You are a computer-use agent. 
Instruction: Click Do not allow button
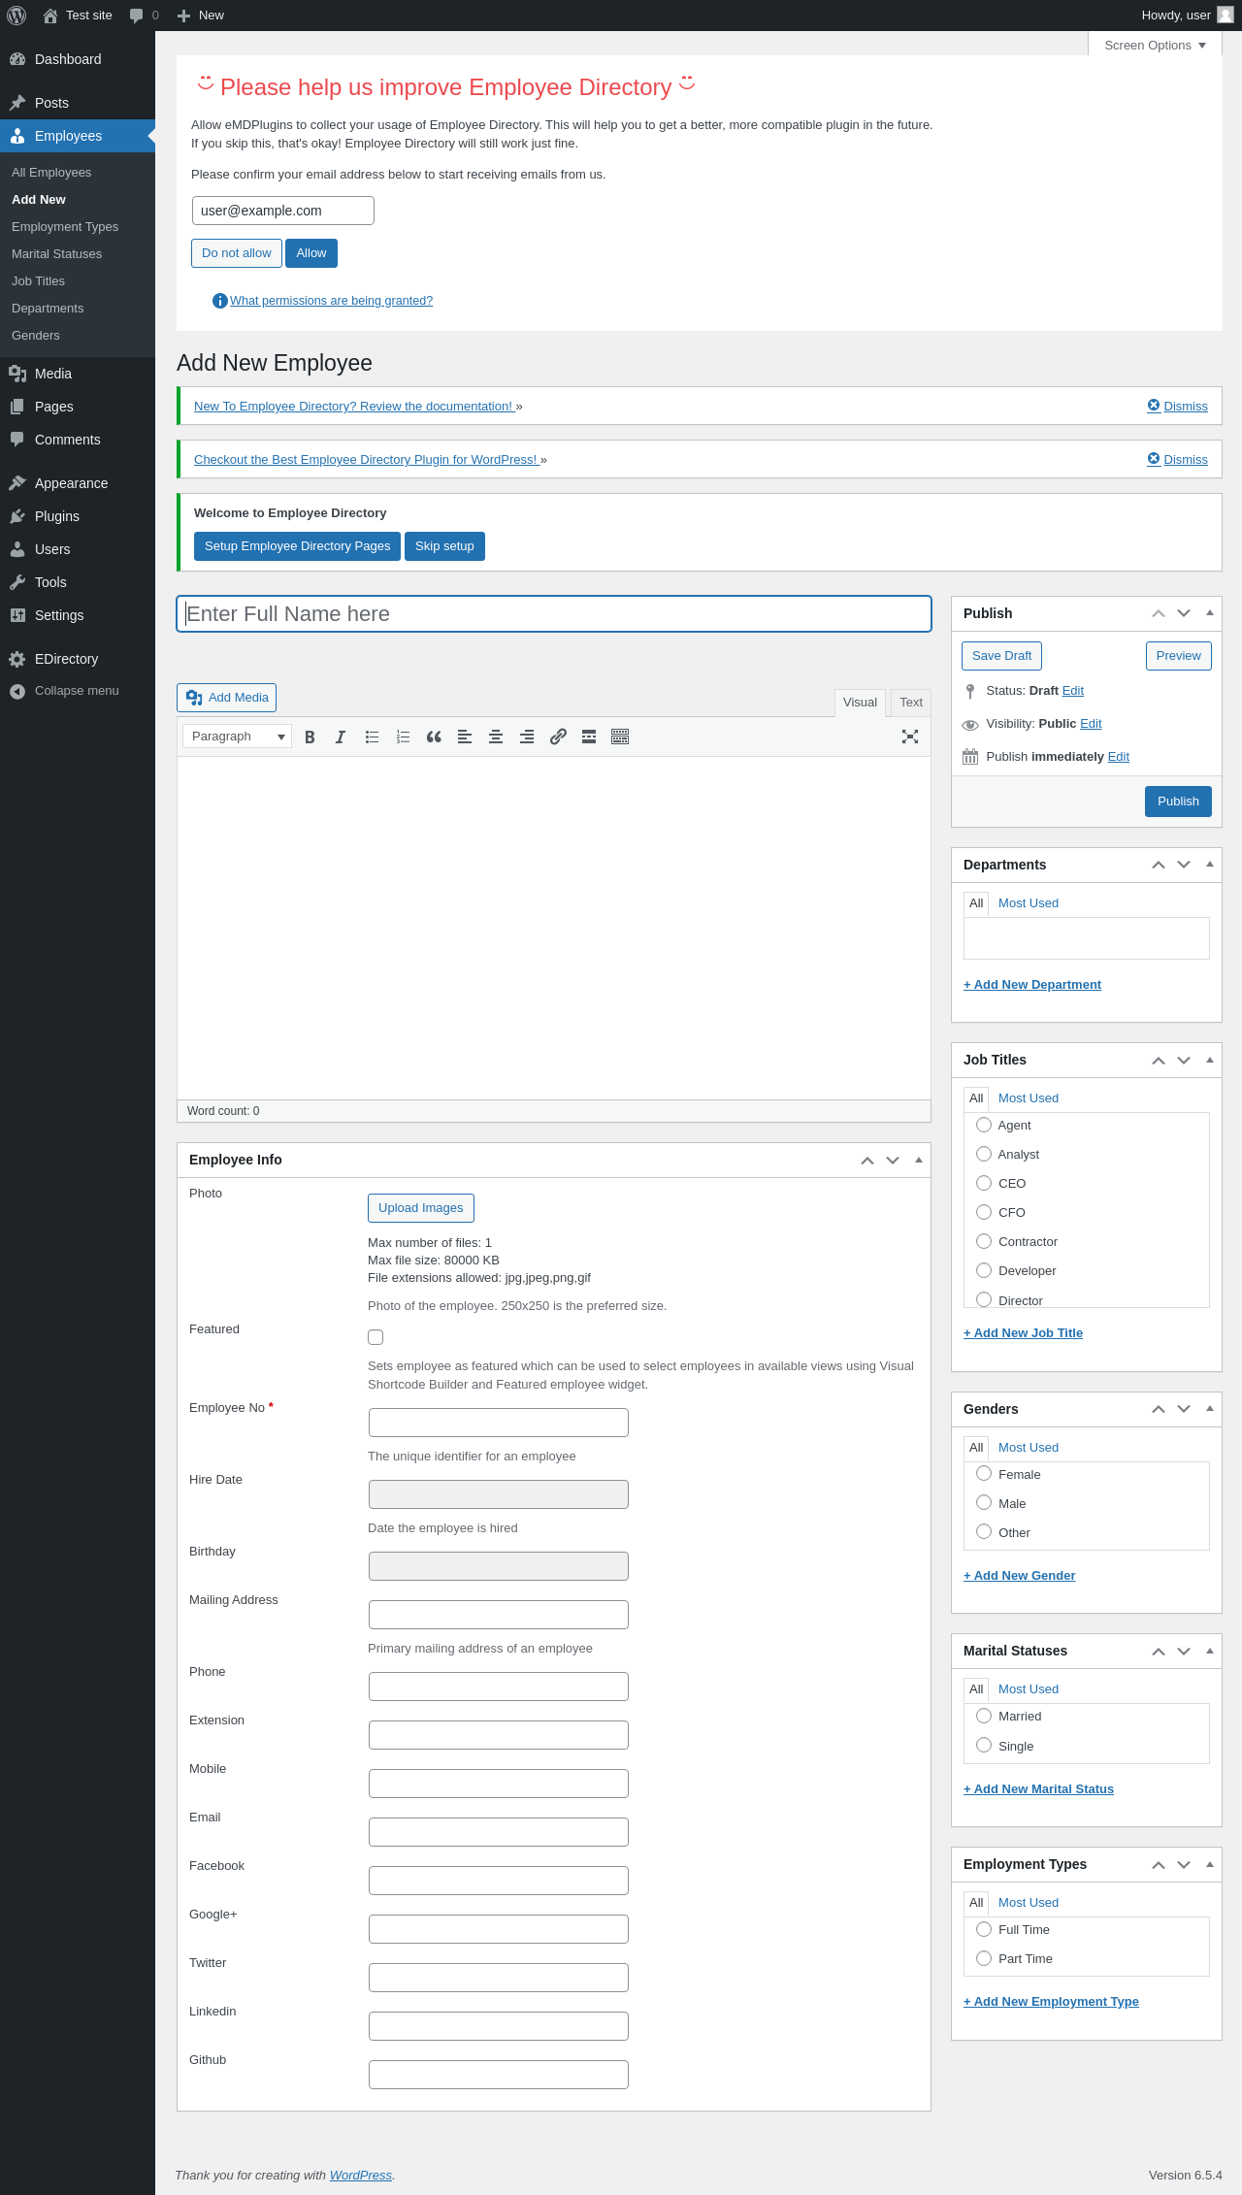(237, 253)
